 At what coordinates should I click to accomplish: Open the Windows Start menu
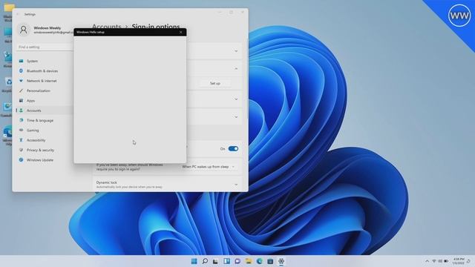point(194,261)
